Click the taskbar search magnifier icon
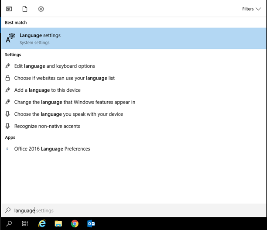 (9, 223)
